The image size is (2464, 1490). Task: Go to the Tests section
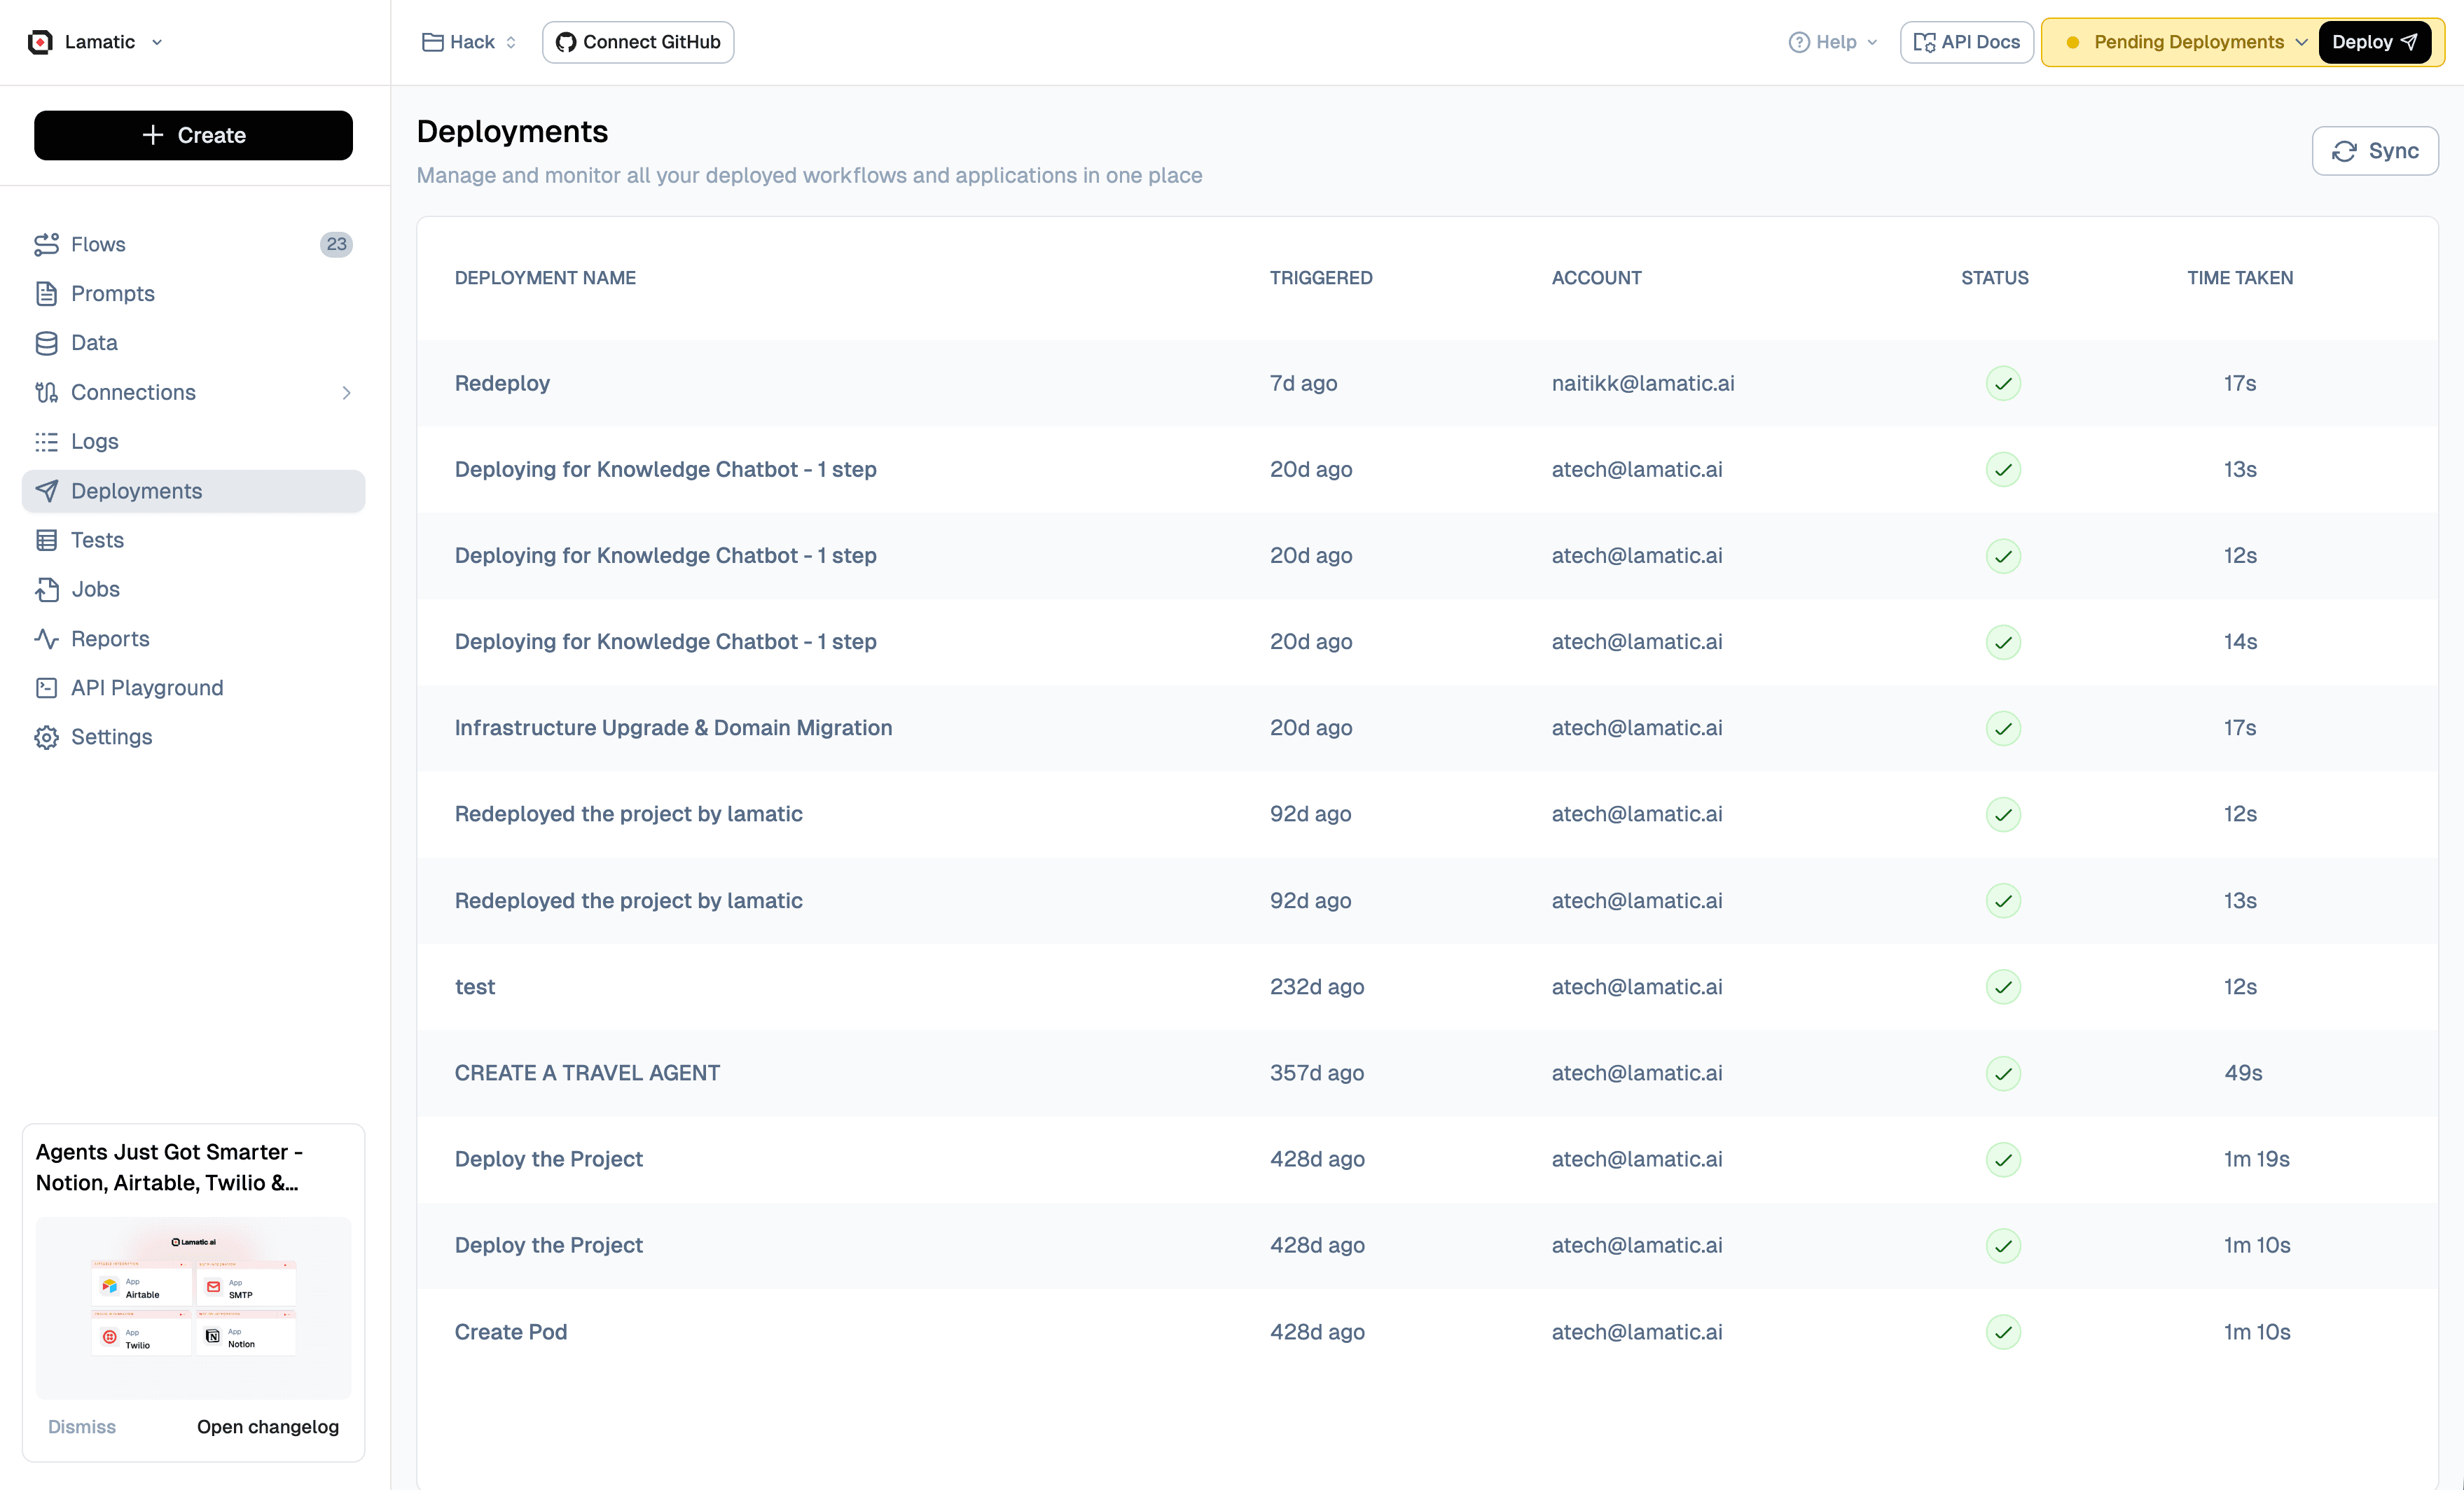[x=97, y=540]
